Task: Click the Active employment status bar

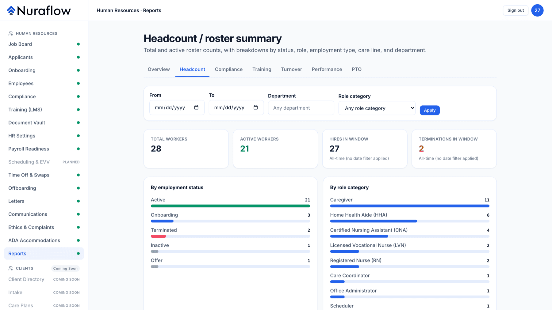Action: tap(230, 206)
